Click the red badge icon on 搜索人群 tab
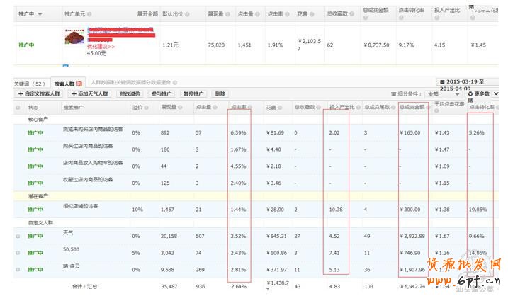Screen dimensions: 508x296 [x=79, y=84]
